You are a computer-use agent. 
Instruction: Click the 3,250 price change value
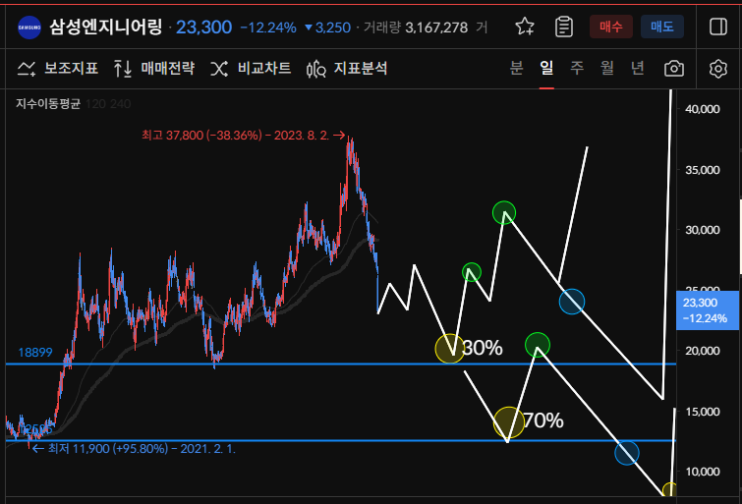tap(327, 28)
